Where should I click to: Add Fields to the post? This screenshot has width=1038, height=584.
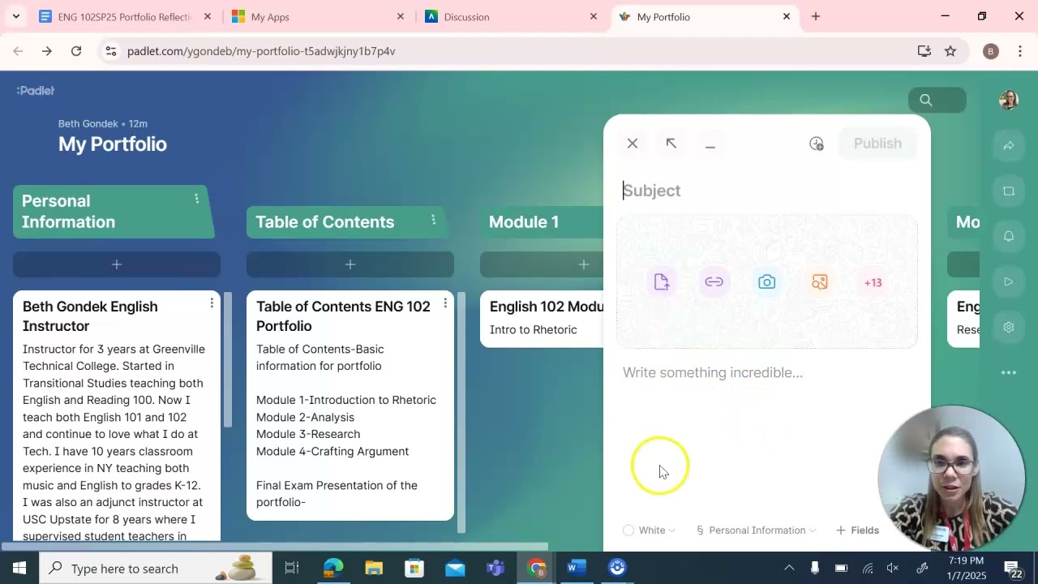point(857,530)
